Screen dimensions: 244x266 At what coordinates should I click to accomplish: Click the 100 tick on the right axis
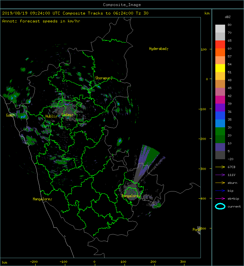[204, 50]
